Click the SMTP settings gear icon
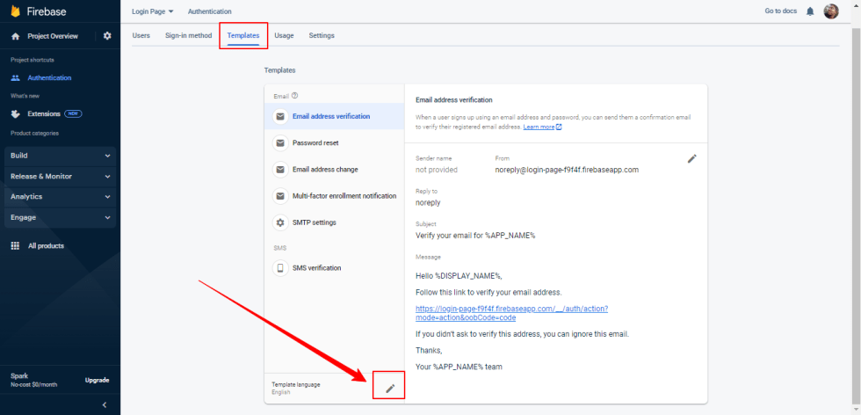This screenshot has width=861, height=415. coord(280,222)
